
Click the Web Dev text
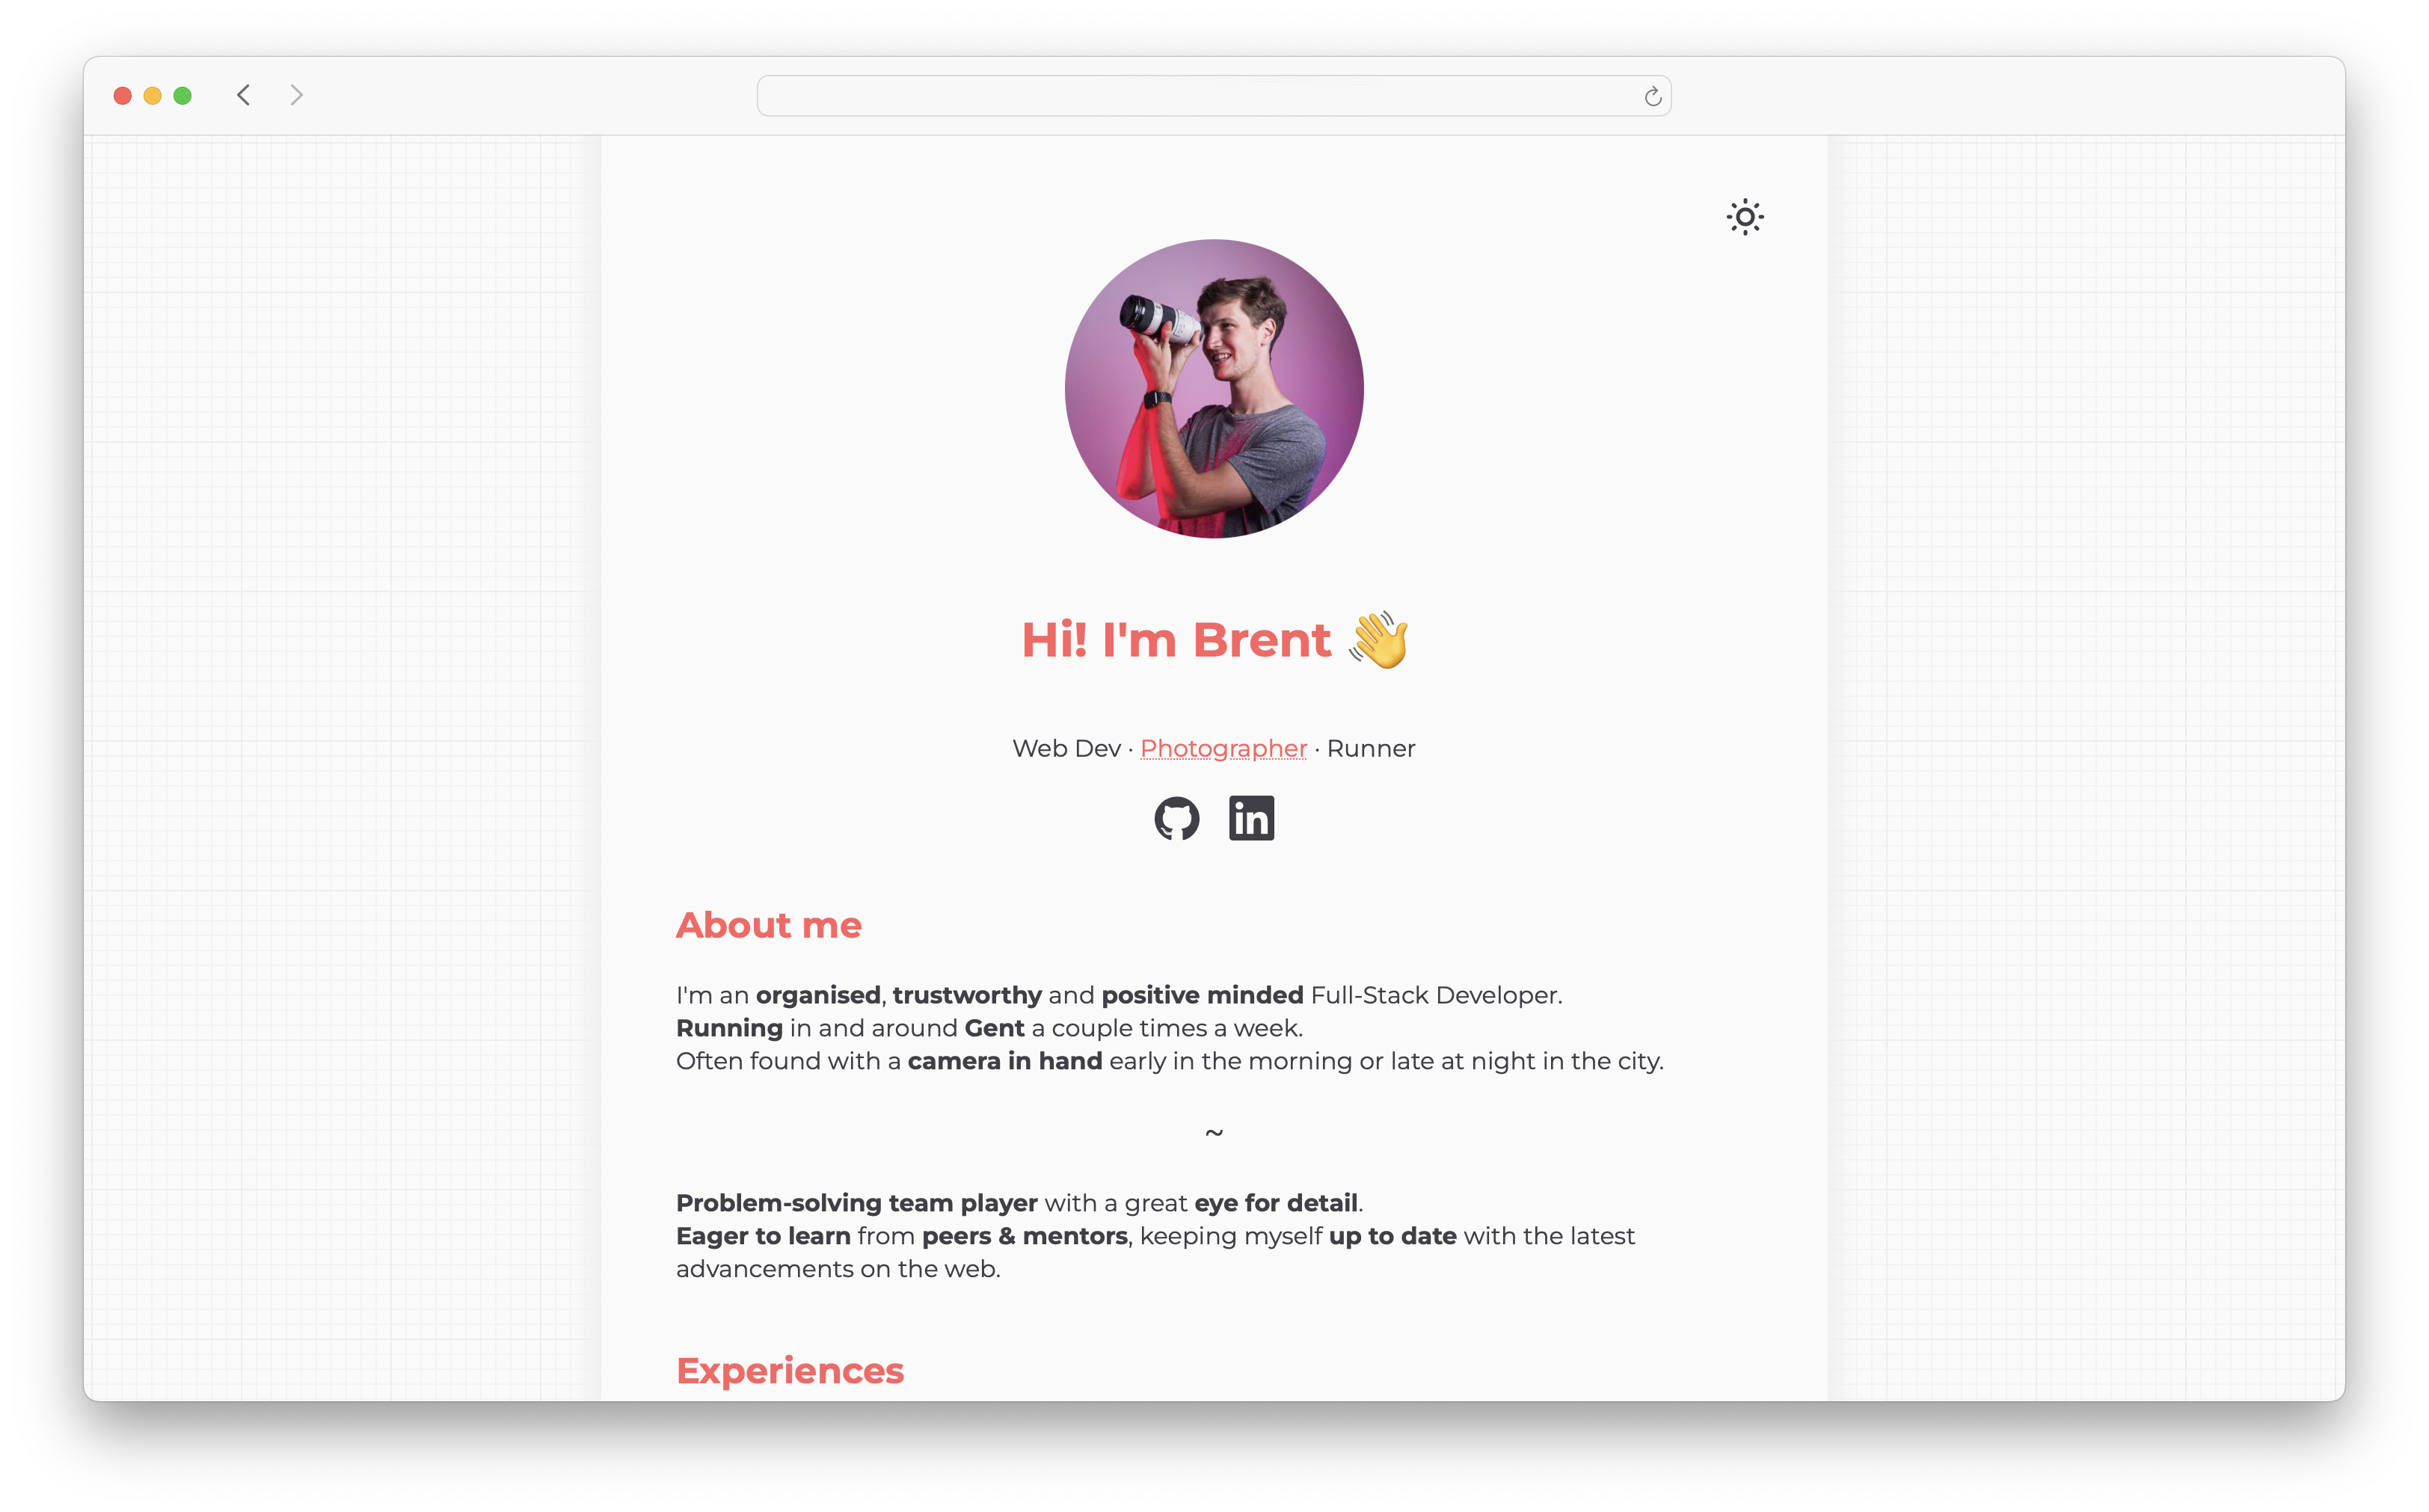(1066, 748)
